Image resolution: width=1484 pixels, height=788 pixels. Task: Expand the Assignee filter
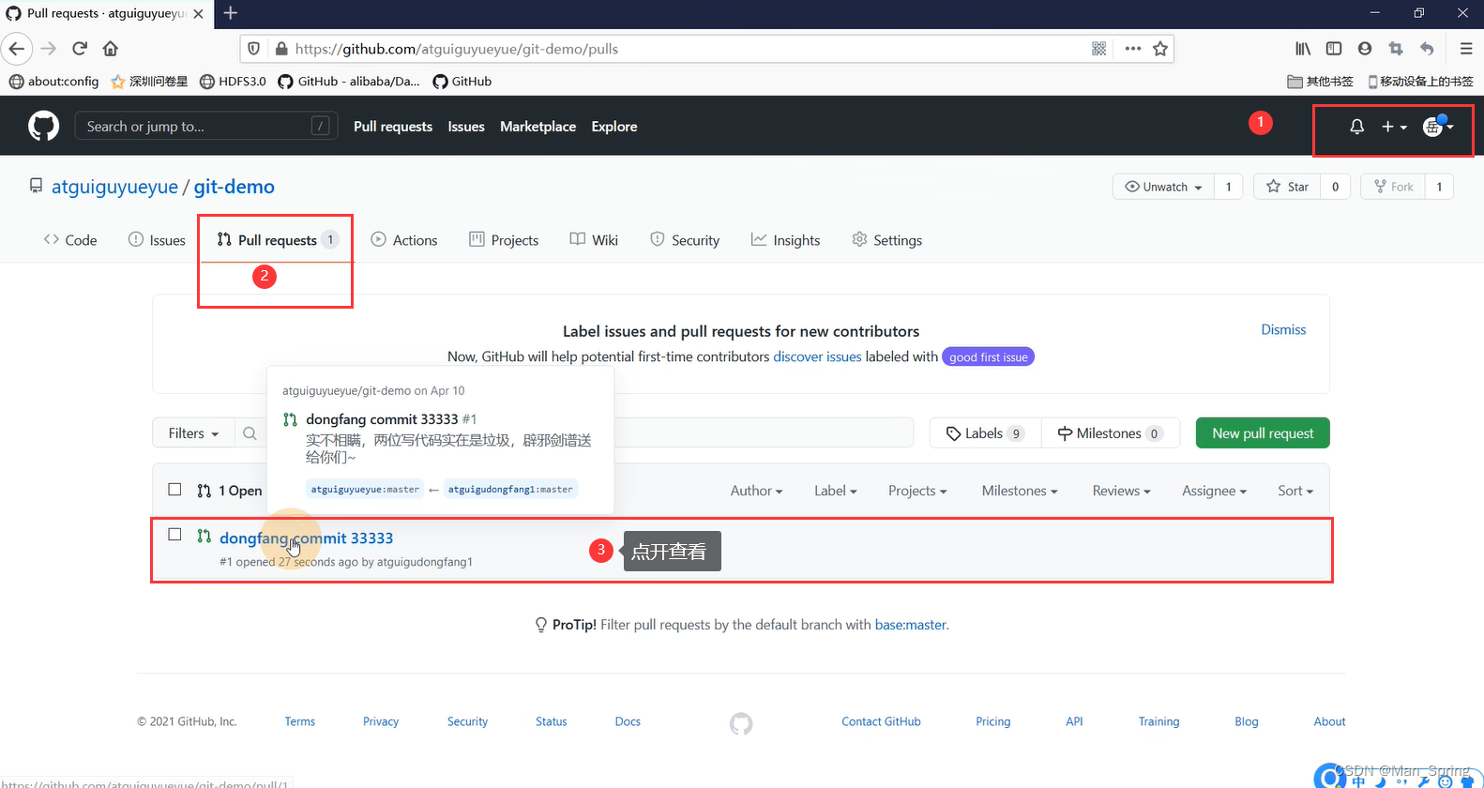click(1214, 491)
